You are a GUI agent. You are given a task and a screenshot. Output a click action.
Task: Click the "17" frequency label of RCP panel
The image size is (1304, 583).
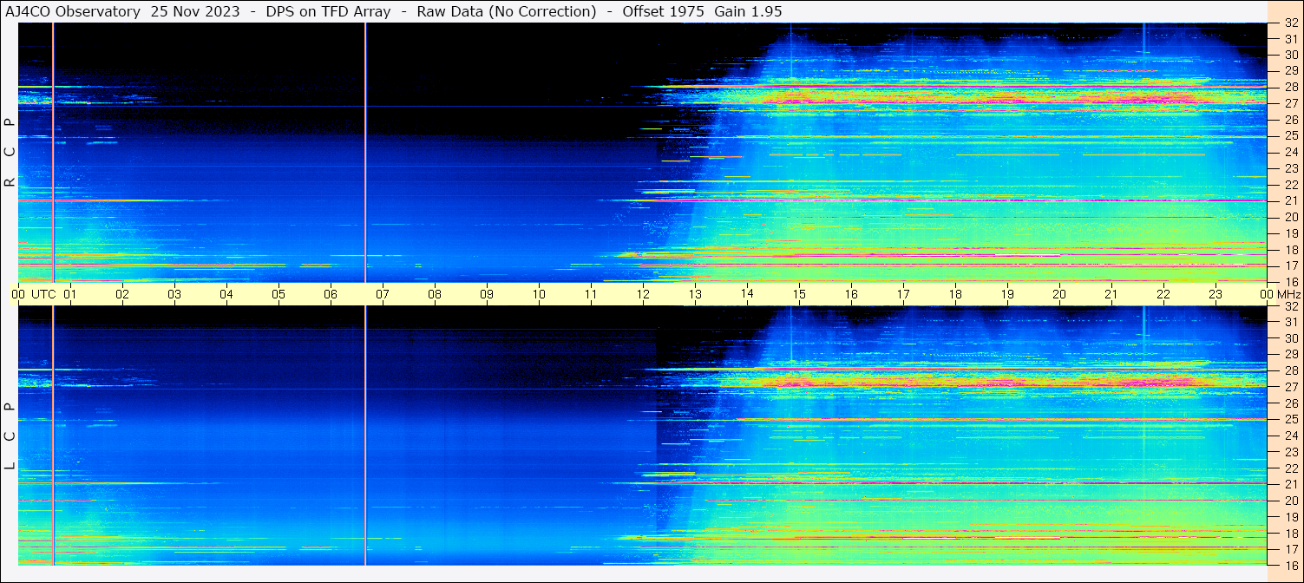[x=1291, y=265]
